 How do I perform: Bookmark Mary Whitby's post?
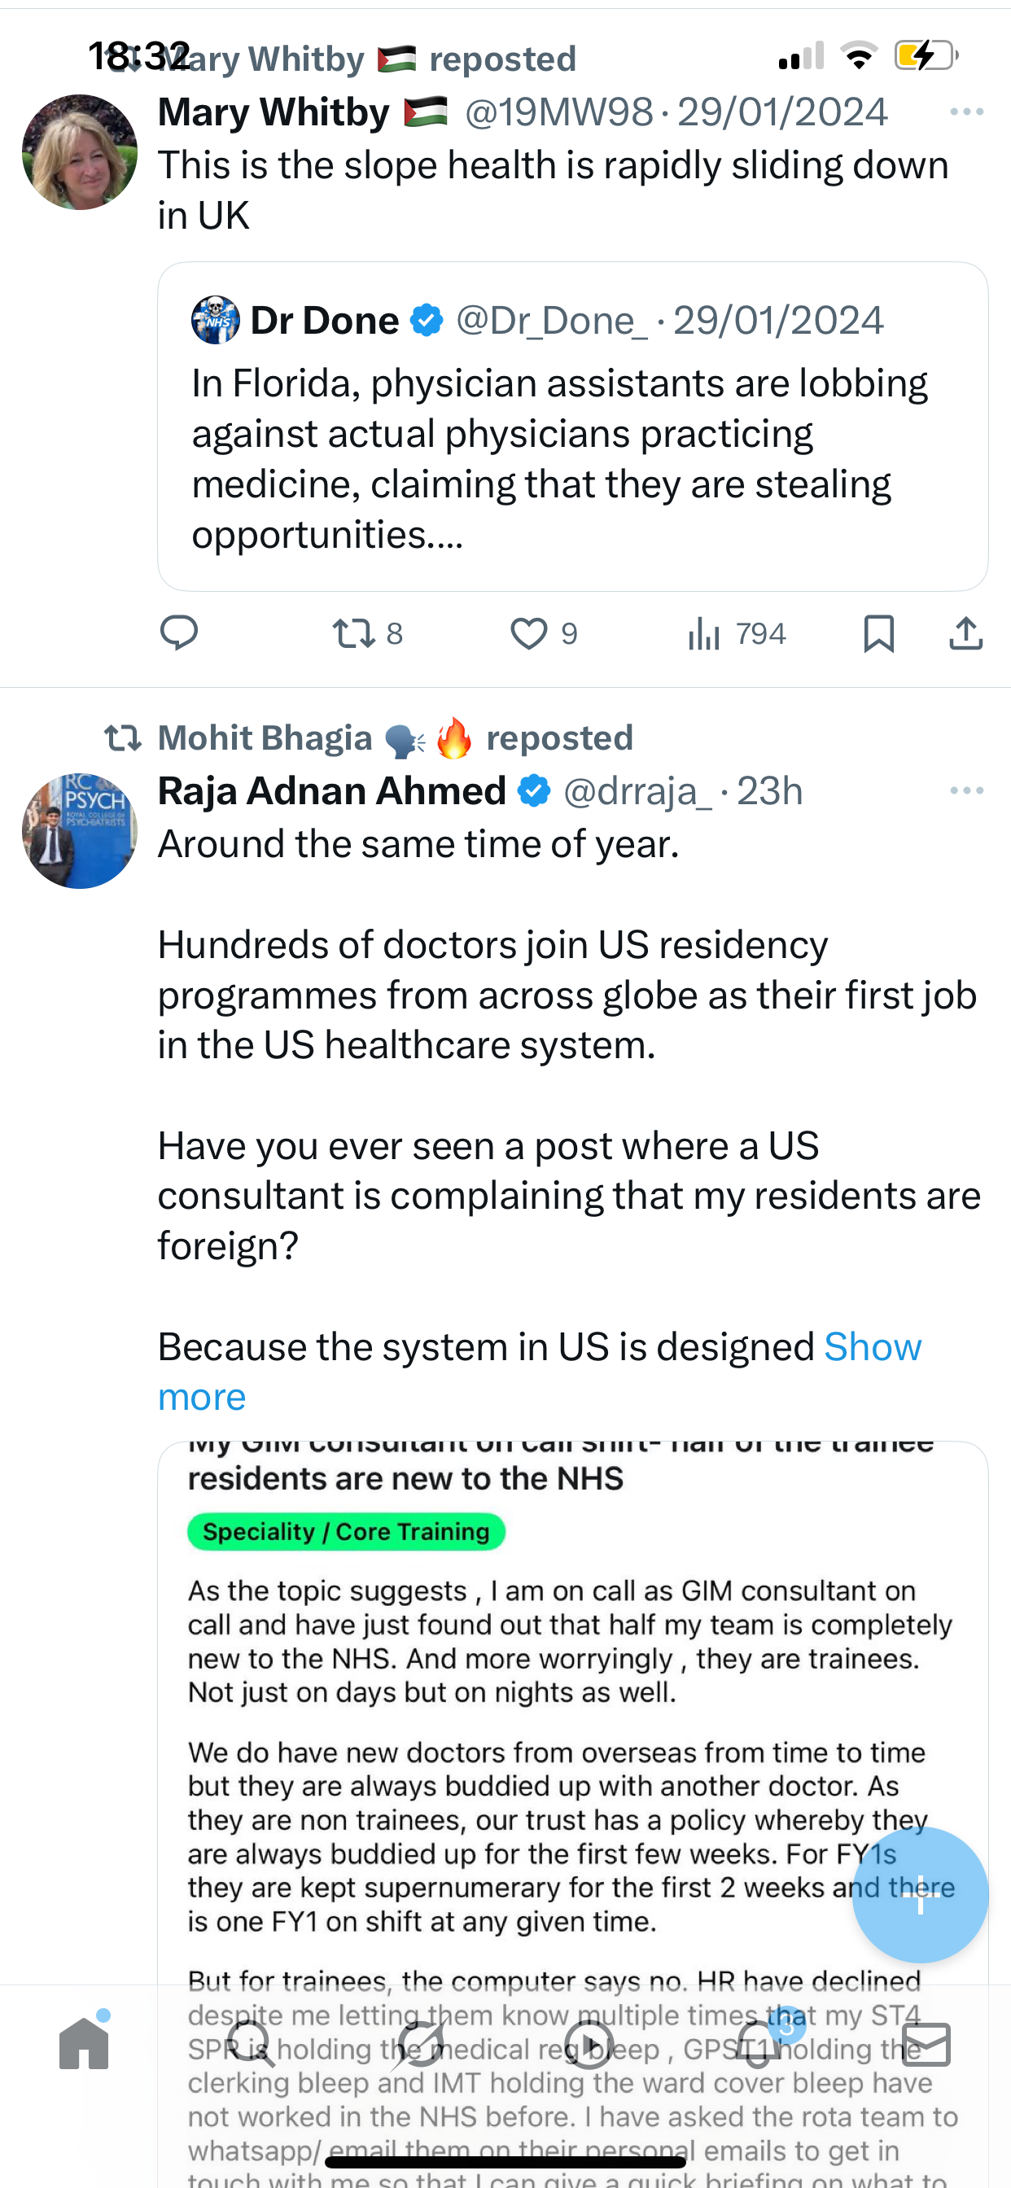pos(878,633)
